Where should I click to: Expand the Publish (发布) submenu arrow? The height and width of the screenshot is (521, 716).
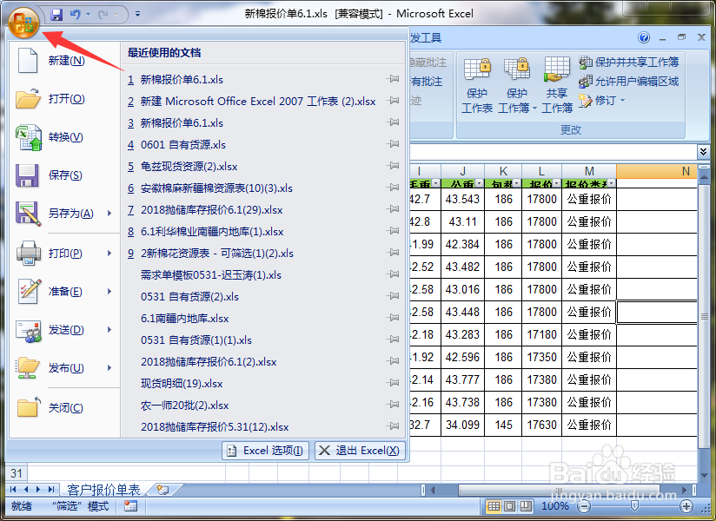click(109, 368)
